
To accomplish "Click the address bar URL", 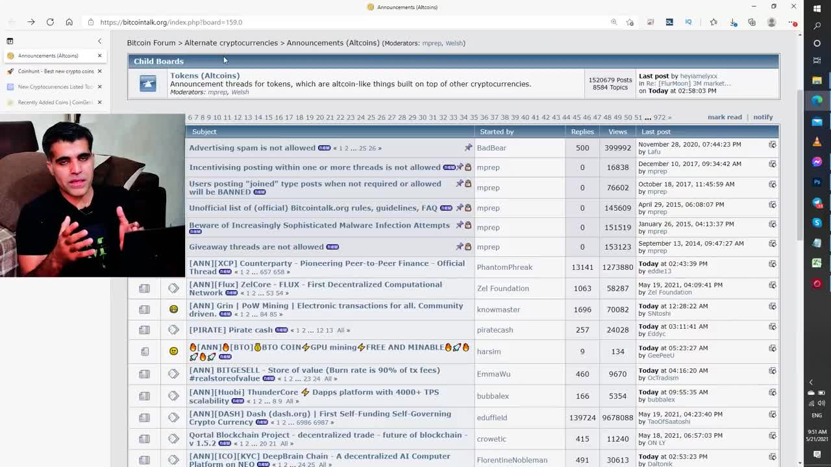I will coord(171,22).
